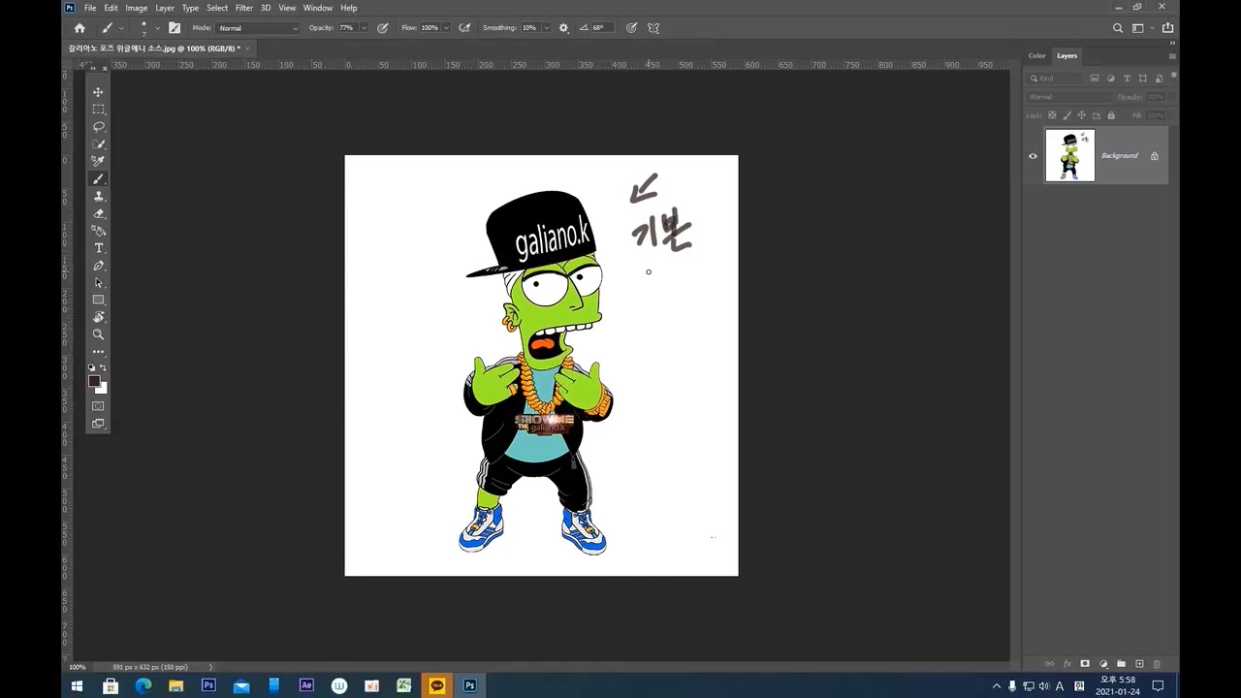
Task: Hide the Background layer with eye icon
Action: pyautogui.click(x=1033, y=156)
